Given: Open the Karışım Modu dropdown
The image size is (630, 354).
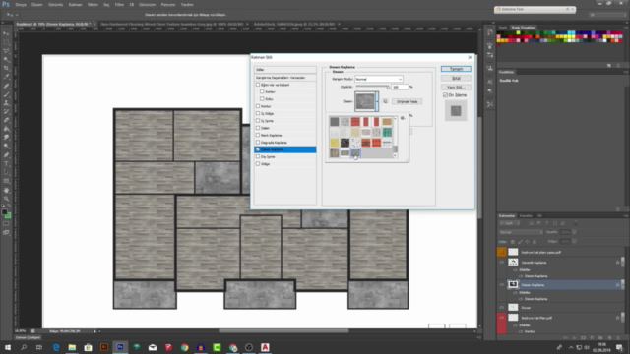Looking at the screenshot, I should point(378,79).
